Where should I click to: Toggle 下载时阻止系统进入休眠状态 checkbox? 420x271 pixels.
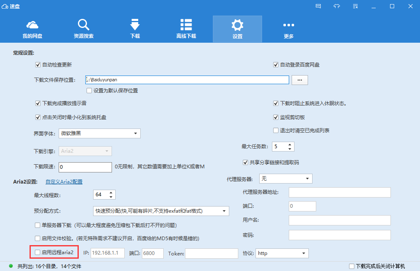pyautogui.click(x=276, y=103)
